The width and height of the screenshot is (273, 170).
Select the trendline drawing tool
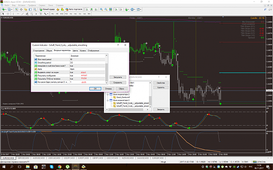point(22,13)
